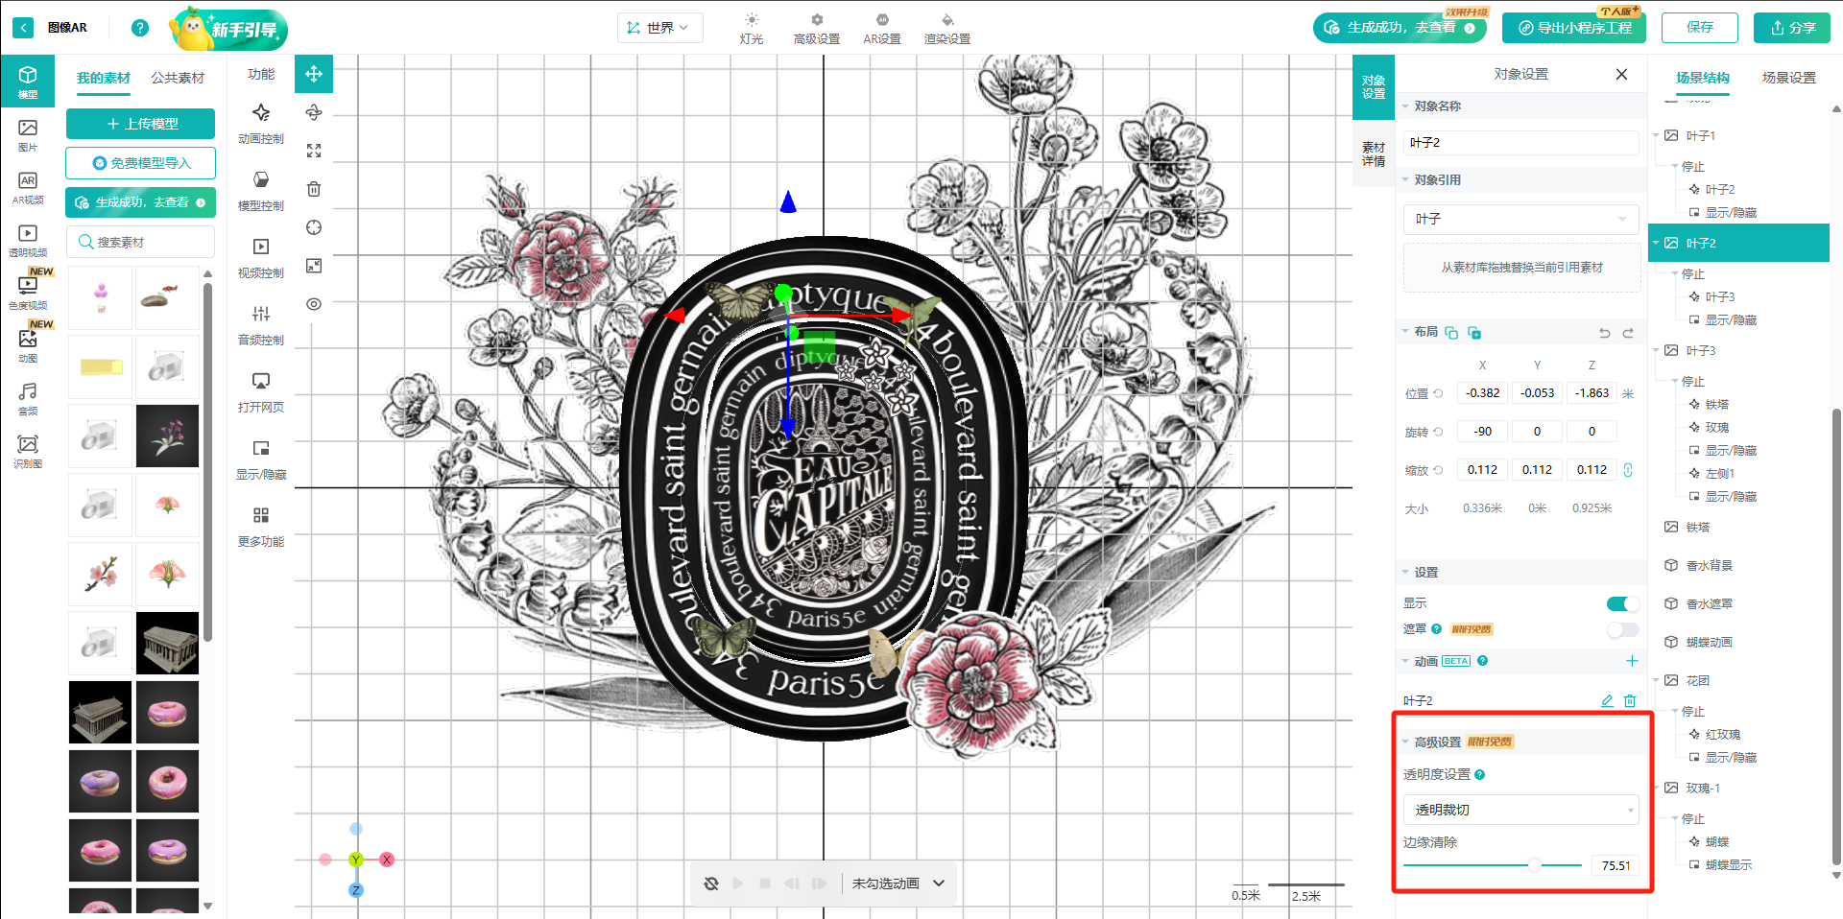
Task: Select the 音频 audio sidebar category
Action: pos(28,398)
